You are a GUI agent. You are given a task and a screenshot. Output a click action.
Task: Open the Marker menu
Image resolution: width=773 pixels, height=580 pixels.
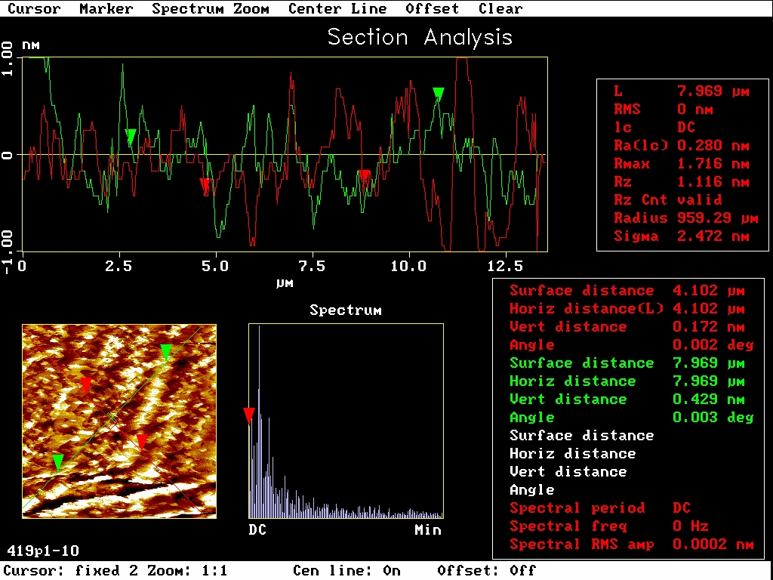pos(106,8)
